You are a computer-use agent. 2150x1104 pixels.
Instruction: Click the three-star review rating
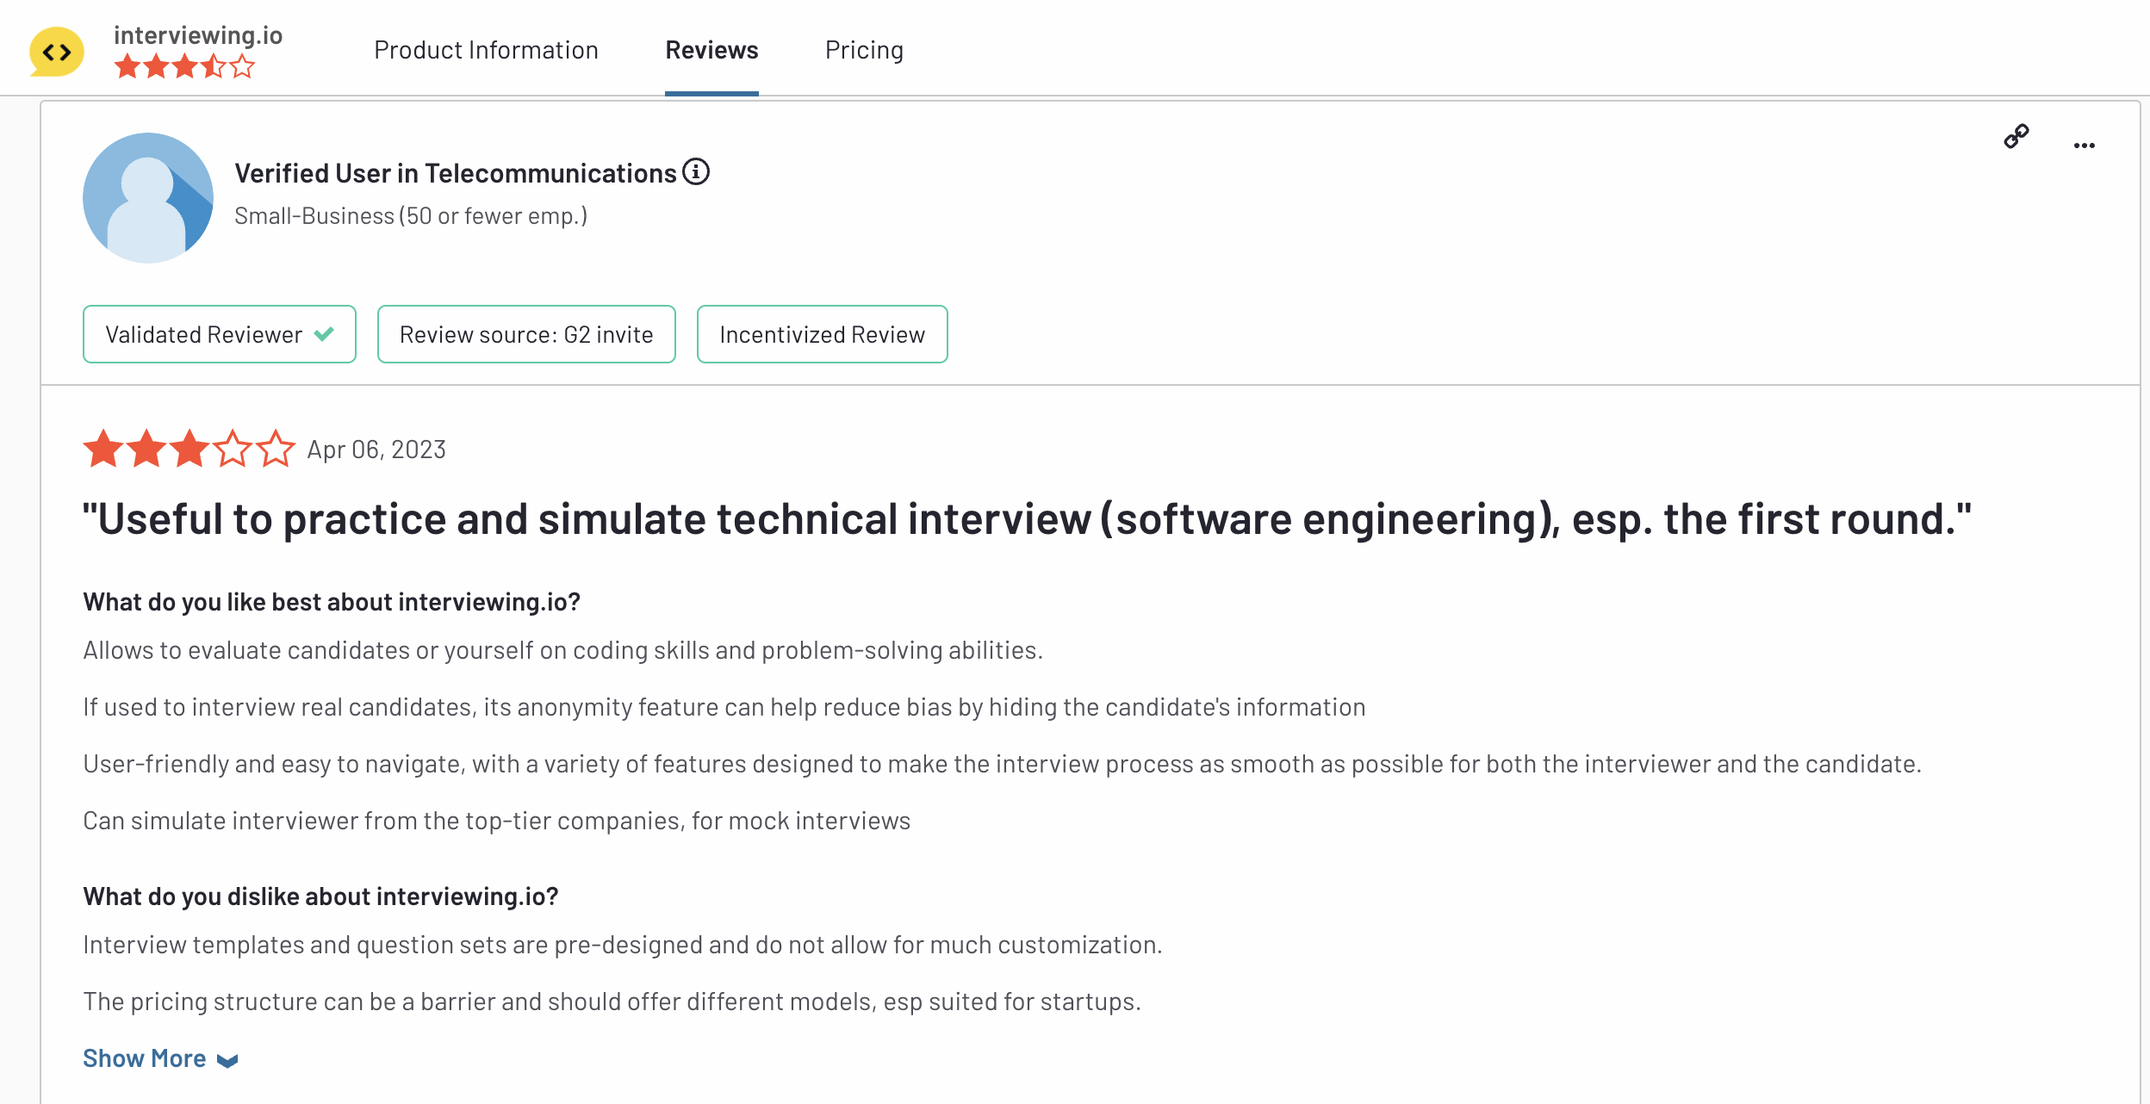click(x=190, y=449)
